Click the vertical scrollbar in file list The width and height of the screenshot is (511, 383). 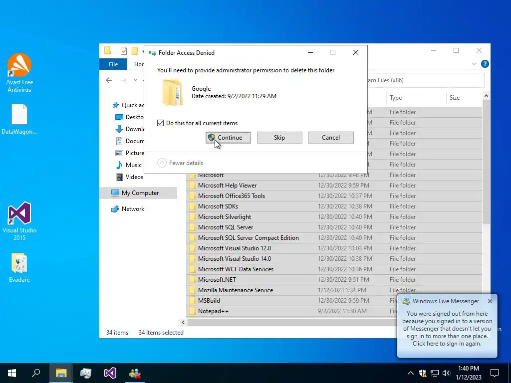486,162
